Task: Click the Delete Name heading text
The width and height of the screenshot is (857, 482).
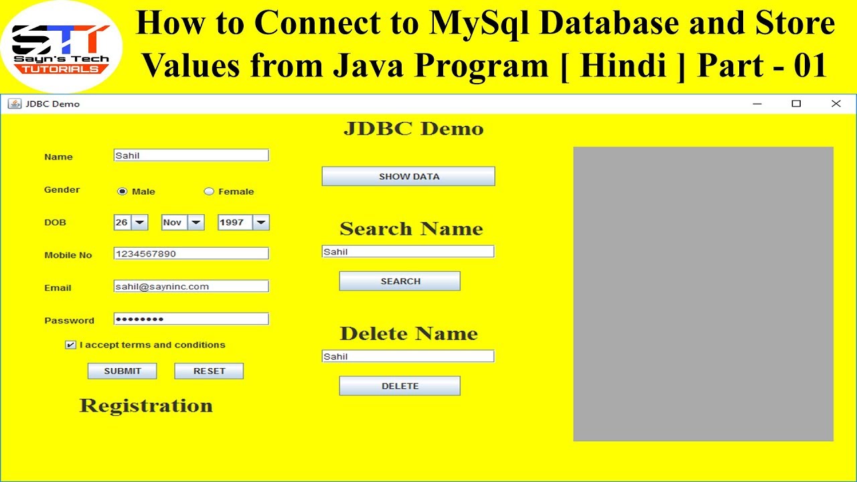Action: click(408, 333)
